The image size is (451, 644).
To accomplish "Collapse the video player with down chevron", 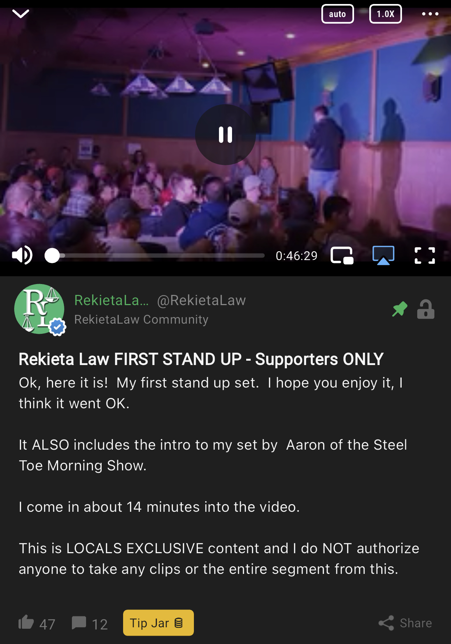I will tap(20, 14).
